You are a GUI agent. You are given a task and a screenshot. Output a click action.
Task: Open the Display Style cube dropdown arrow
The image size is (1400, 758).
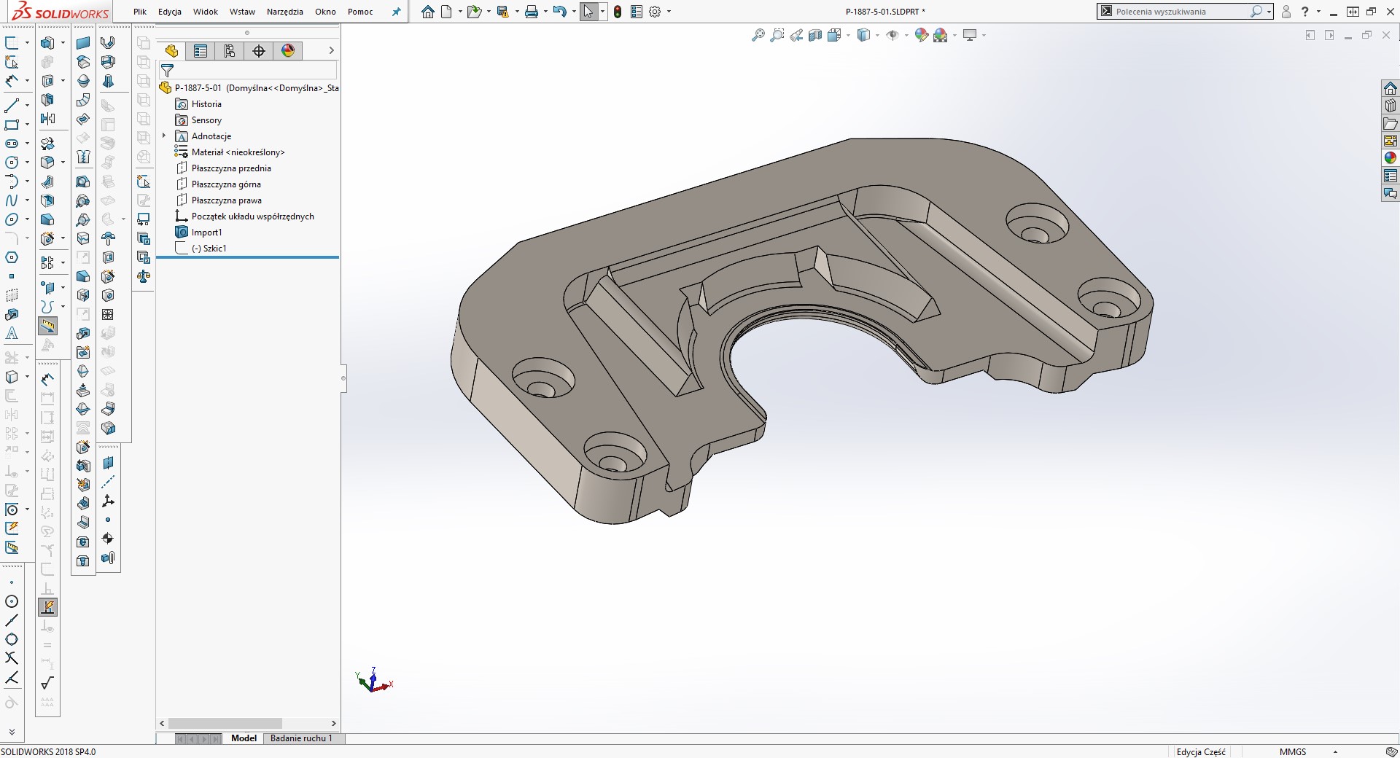877,35
